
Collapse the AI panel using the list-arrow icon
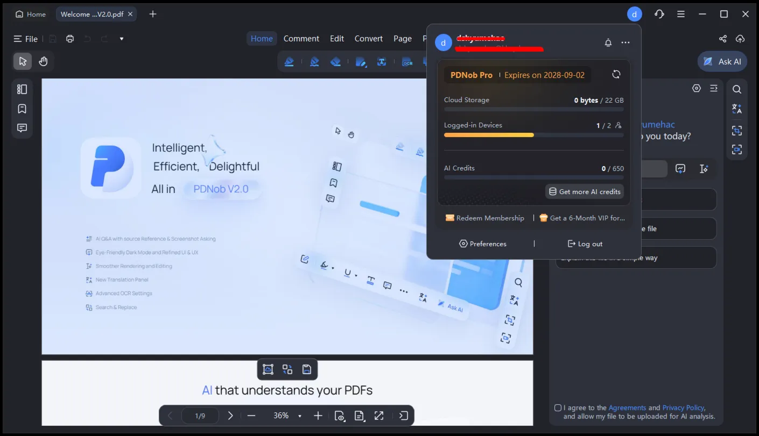coord(714,88)
